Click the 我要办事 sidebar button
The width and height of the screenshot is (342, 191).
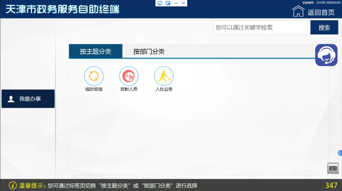point(28,99)
